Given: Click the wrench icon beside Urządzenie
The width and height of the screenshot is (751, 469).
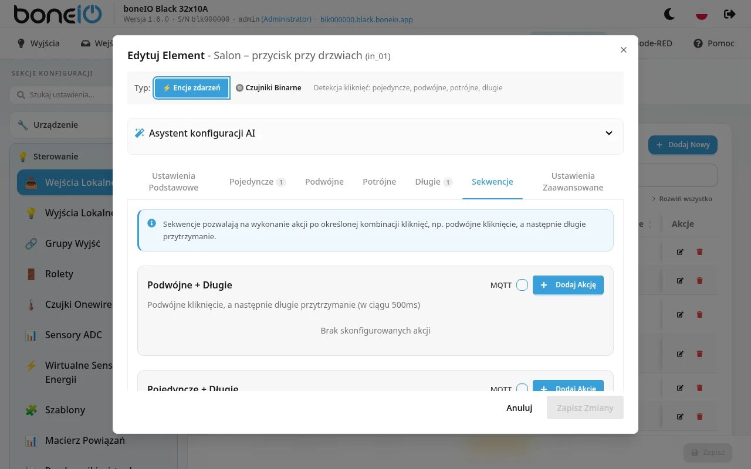Looking at the screenshot, I should 23,125.
